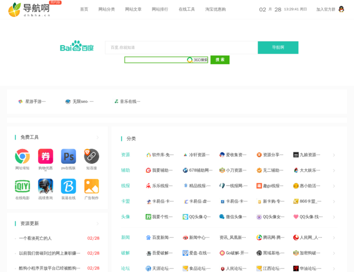
Task: Open 星游手游 promoted link
Action: [x=32, y=102]
